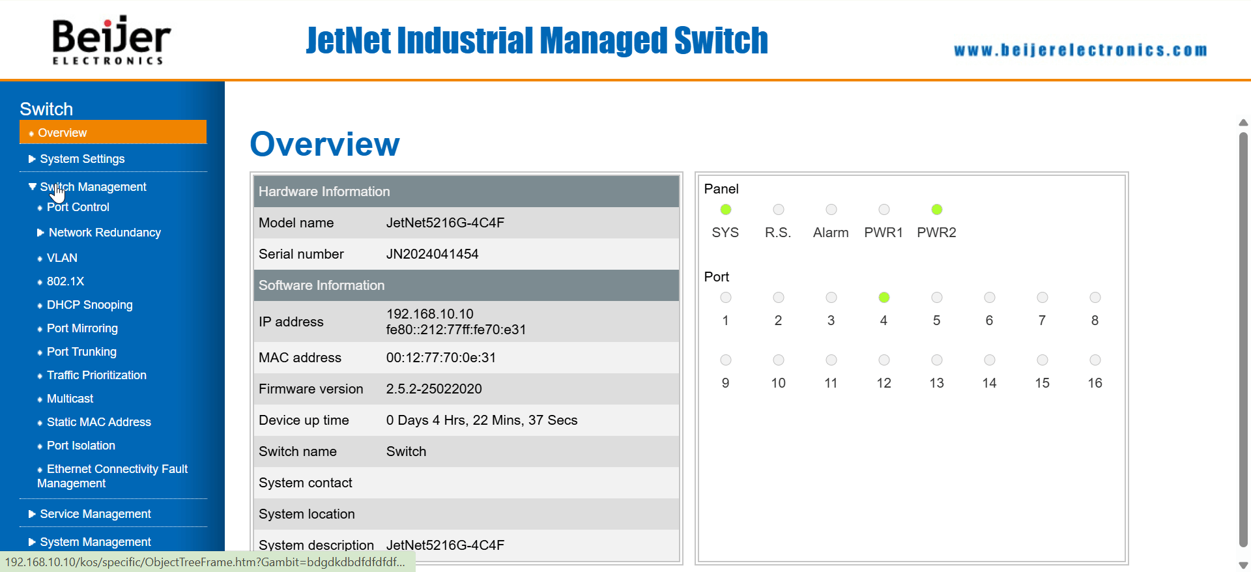This screenshot has width=1251, height=572.
Task: Click the PWR1 panel LED indicator
Action: 884,209
